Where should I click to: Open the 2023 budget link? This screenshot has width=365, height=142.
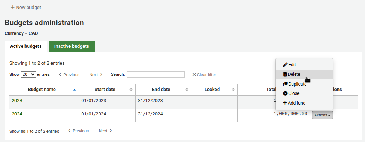point(17,101)
